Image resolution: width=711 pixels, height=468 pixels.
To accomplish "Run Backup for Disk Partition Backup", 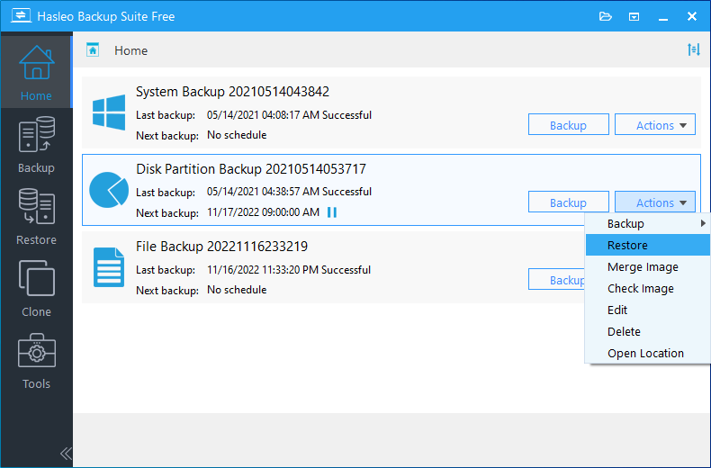I will click(569, 202).
